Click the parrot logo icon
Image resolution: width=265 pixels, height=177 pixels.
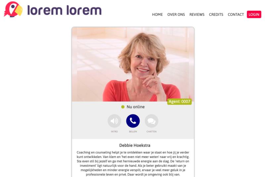(x=13, y=10)
